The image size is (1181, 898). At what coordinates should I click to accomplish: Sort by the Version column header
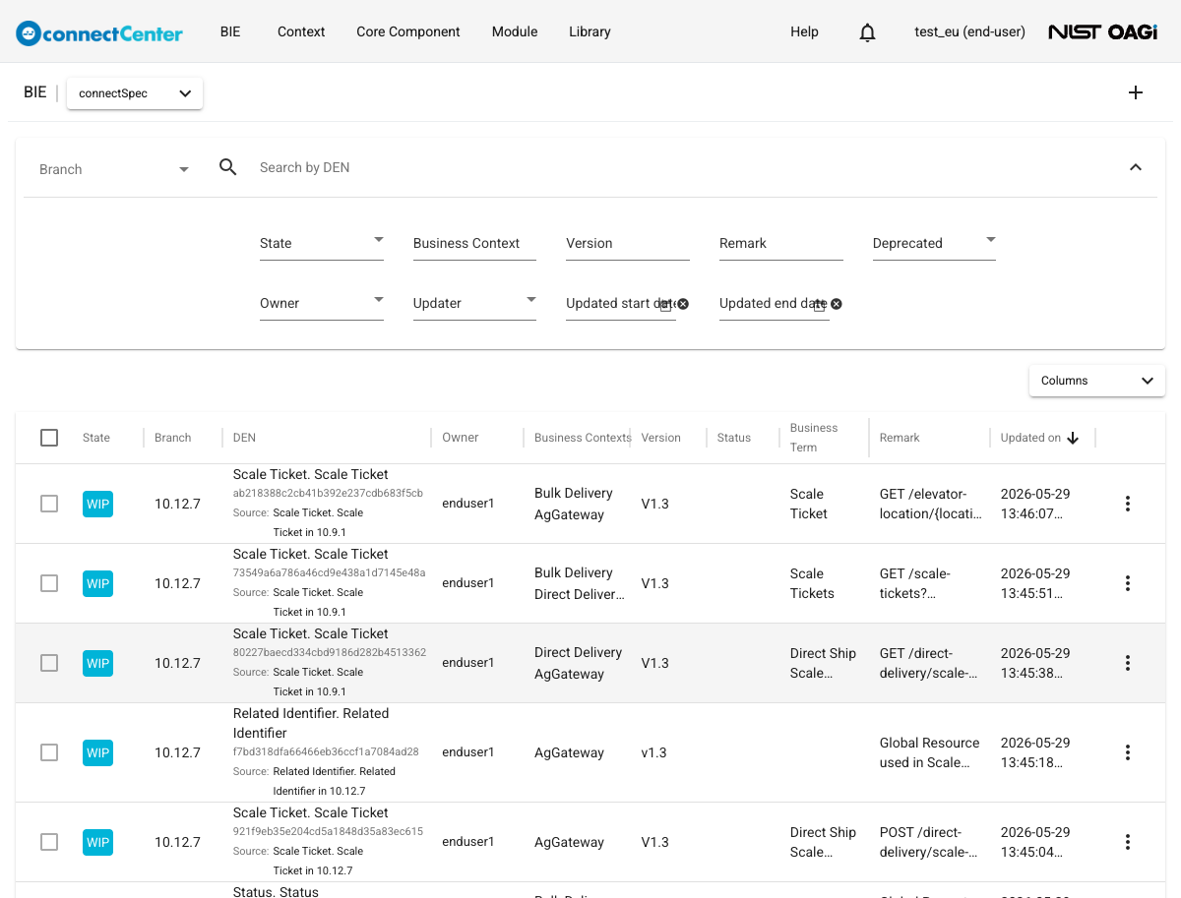pos(661,438)
